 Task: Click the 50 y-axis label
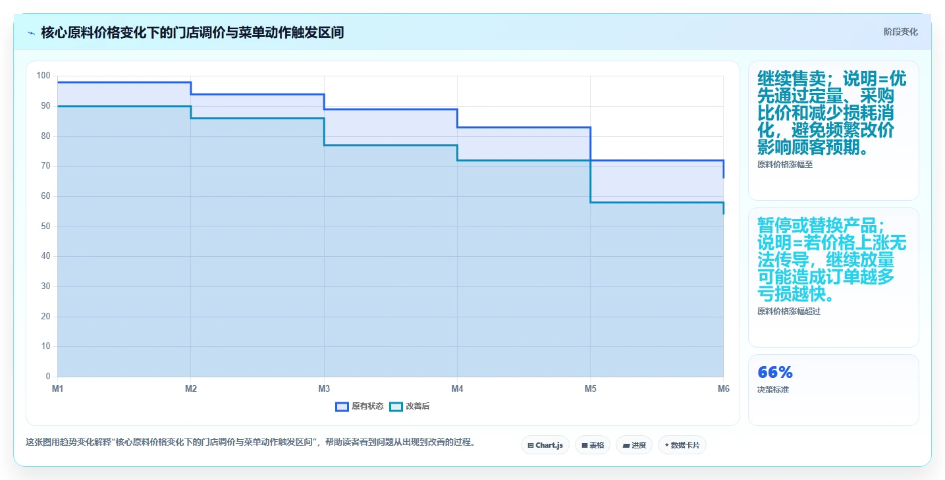point(46,227)
